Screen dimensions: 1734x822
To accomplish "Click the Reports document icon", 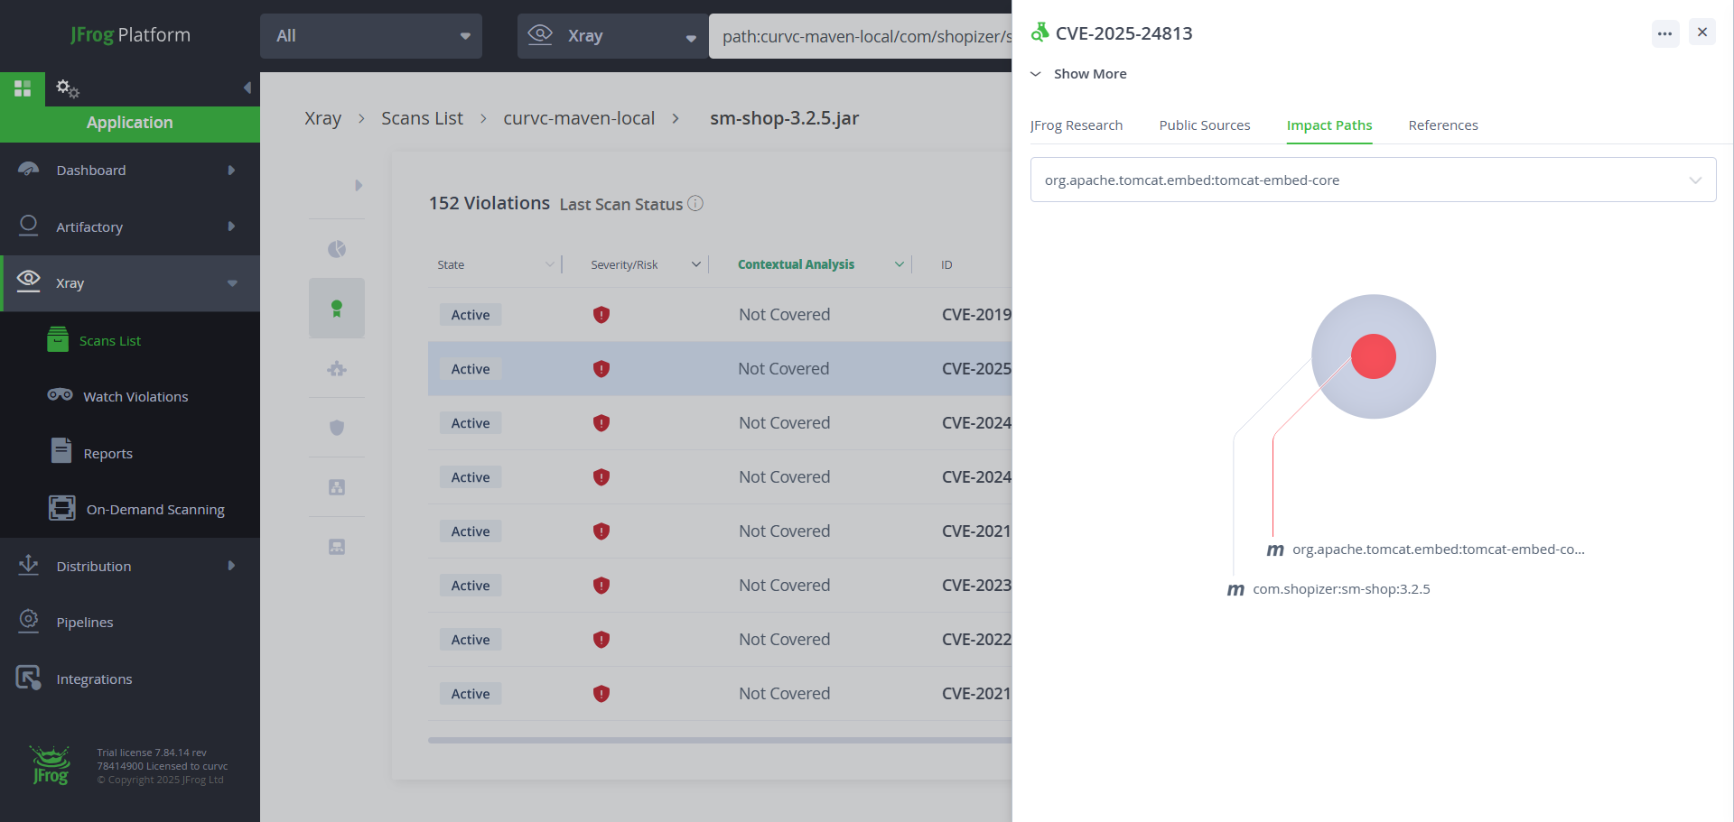I will [x=61, y=450].
